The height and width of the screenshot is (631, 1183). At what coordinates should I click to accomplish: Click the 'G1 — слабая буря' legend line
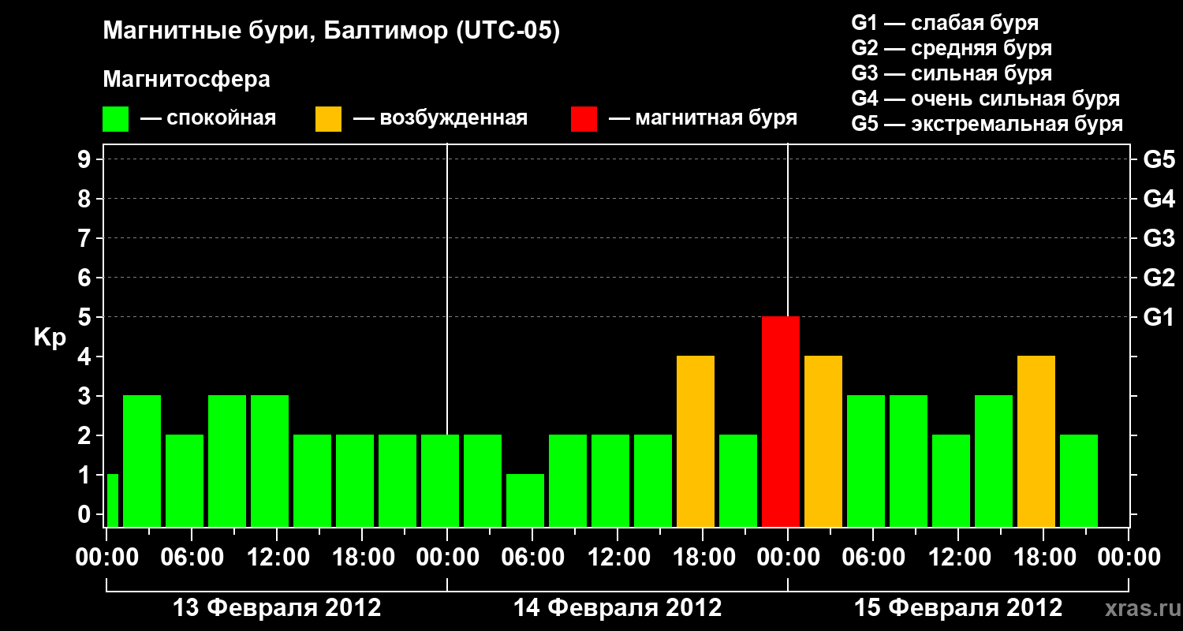[945, 23]
